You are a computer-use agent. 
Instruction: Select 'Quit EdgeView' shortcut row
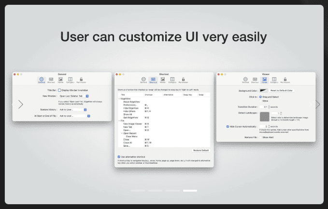pos(164,118)
